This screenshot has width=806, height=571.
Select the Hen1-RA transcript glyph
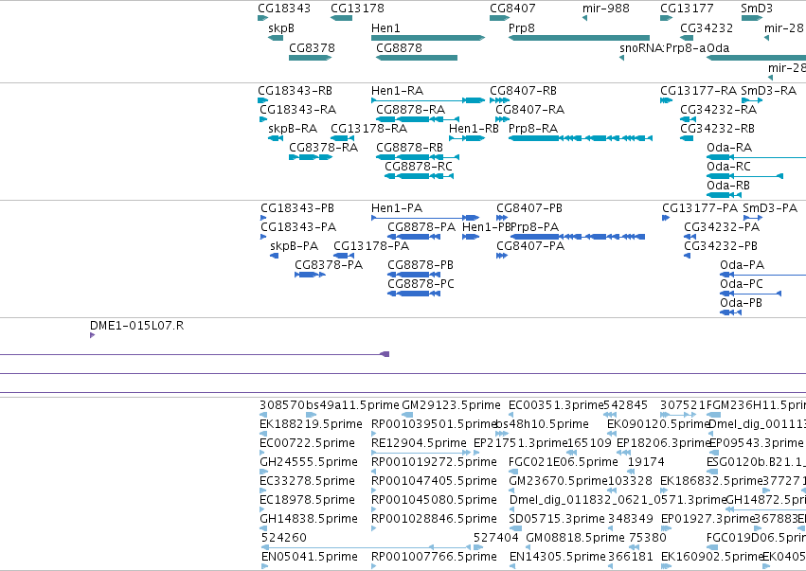[428, 100]
